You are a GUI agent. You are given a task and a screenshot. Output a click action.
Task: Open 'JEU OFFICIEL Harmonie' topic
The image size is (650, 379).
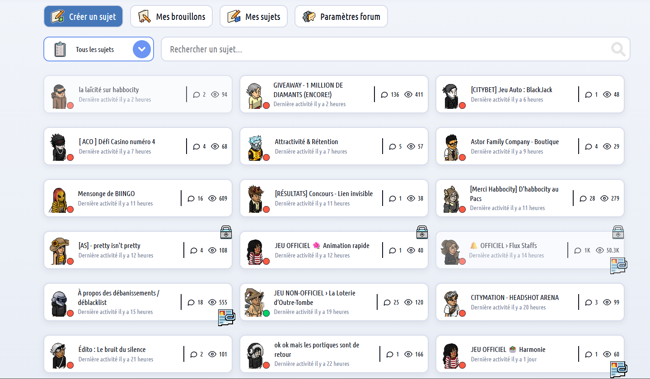click(530, 354)
